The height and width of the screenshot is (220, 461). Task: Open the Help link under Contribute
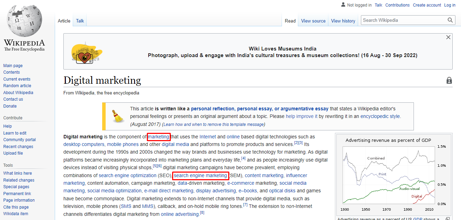(x=8, y=126)
